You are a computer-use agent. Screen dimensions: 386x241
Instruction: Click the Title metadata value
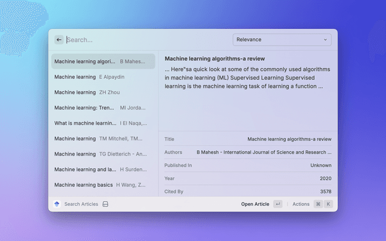289,139
